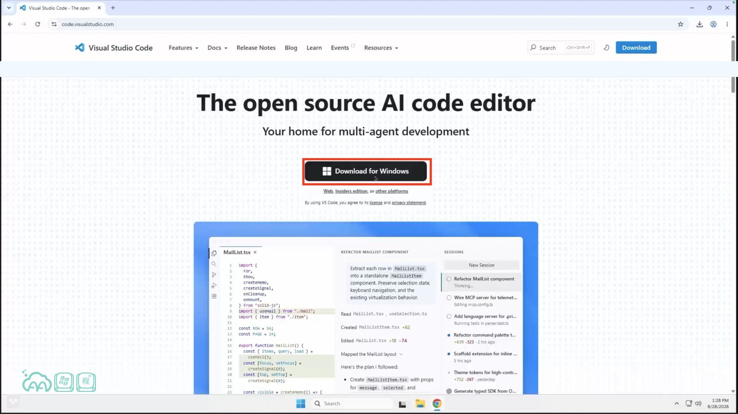
Task: Click the site Search box
Action: [x=560, y=47]
